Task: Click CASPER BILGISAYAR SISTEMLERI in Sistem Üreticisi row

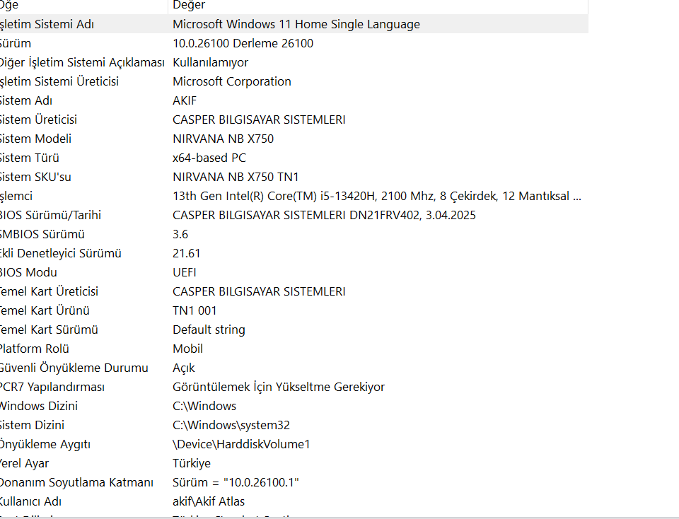Action: 259,119
